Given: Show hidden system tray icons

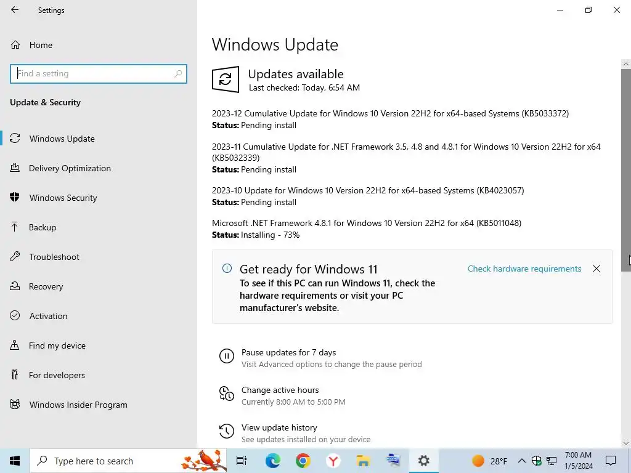Looking at the screenshot, I should point(521,461).
